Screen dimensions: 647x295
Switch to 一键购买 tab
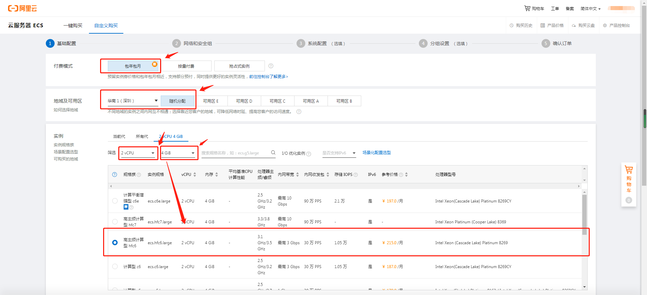tap(73, 26)
